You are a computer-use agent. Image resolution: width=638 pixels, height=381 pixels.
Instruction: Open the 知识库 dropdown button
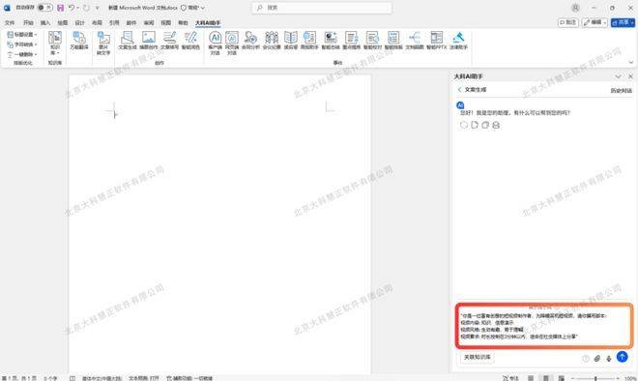54,44
